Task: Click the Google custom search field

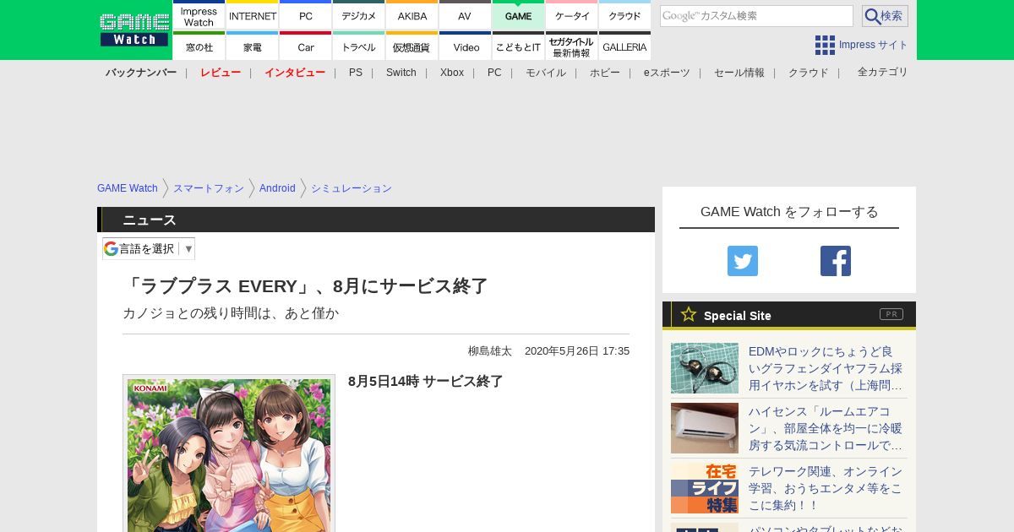Action: click(x=756, y=16)
